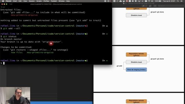Open Spotlight search magnifier
The height and width of the screenshot is (104, 185).
click(178, 1)
